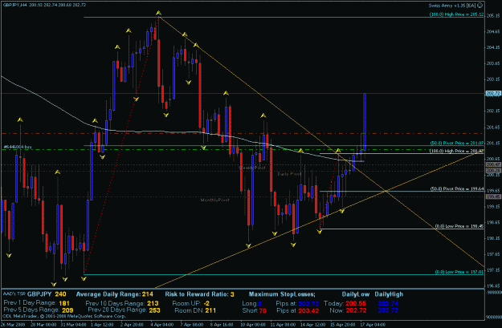Click the 'Room UP: -2' readout
The width and height of the screenshot is (502, 328).
pos(191,303)
